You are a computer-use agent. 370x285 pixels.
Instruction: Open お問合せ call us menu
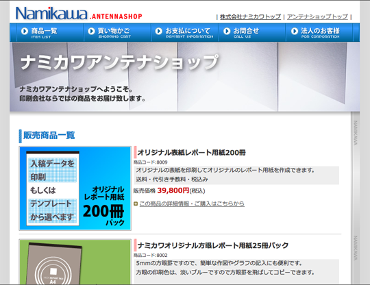[252, 33]
